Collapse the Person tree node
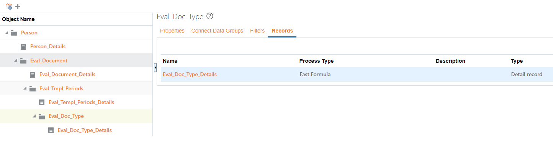Screen dimensions: 553x163 [x=7, y=33]
